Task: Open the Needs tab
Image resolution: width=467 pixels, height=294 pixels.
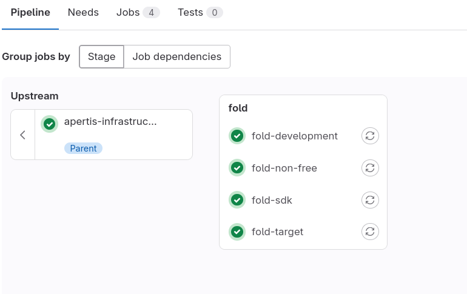Action: pyautogui.click(x=83, y=13)
